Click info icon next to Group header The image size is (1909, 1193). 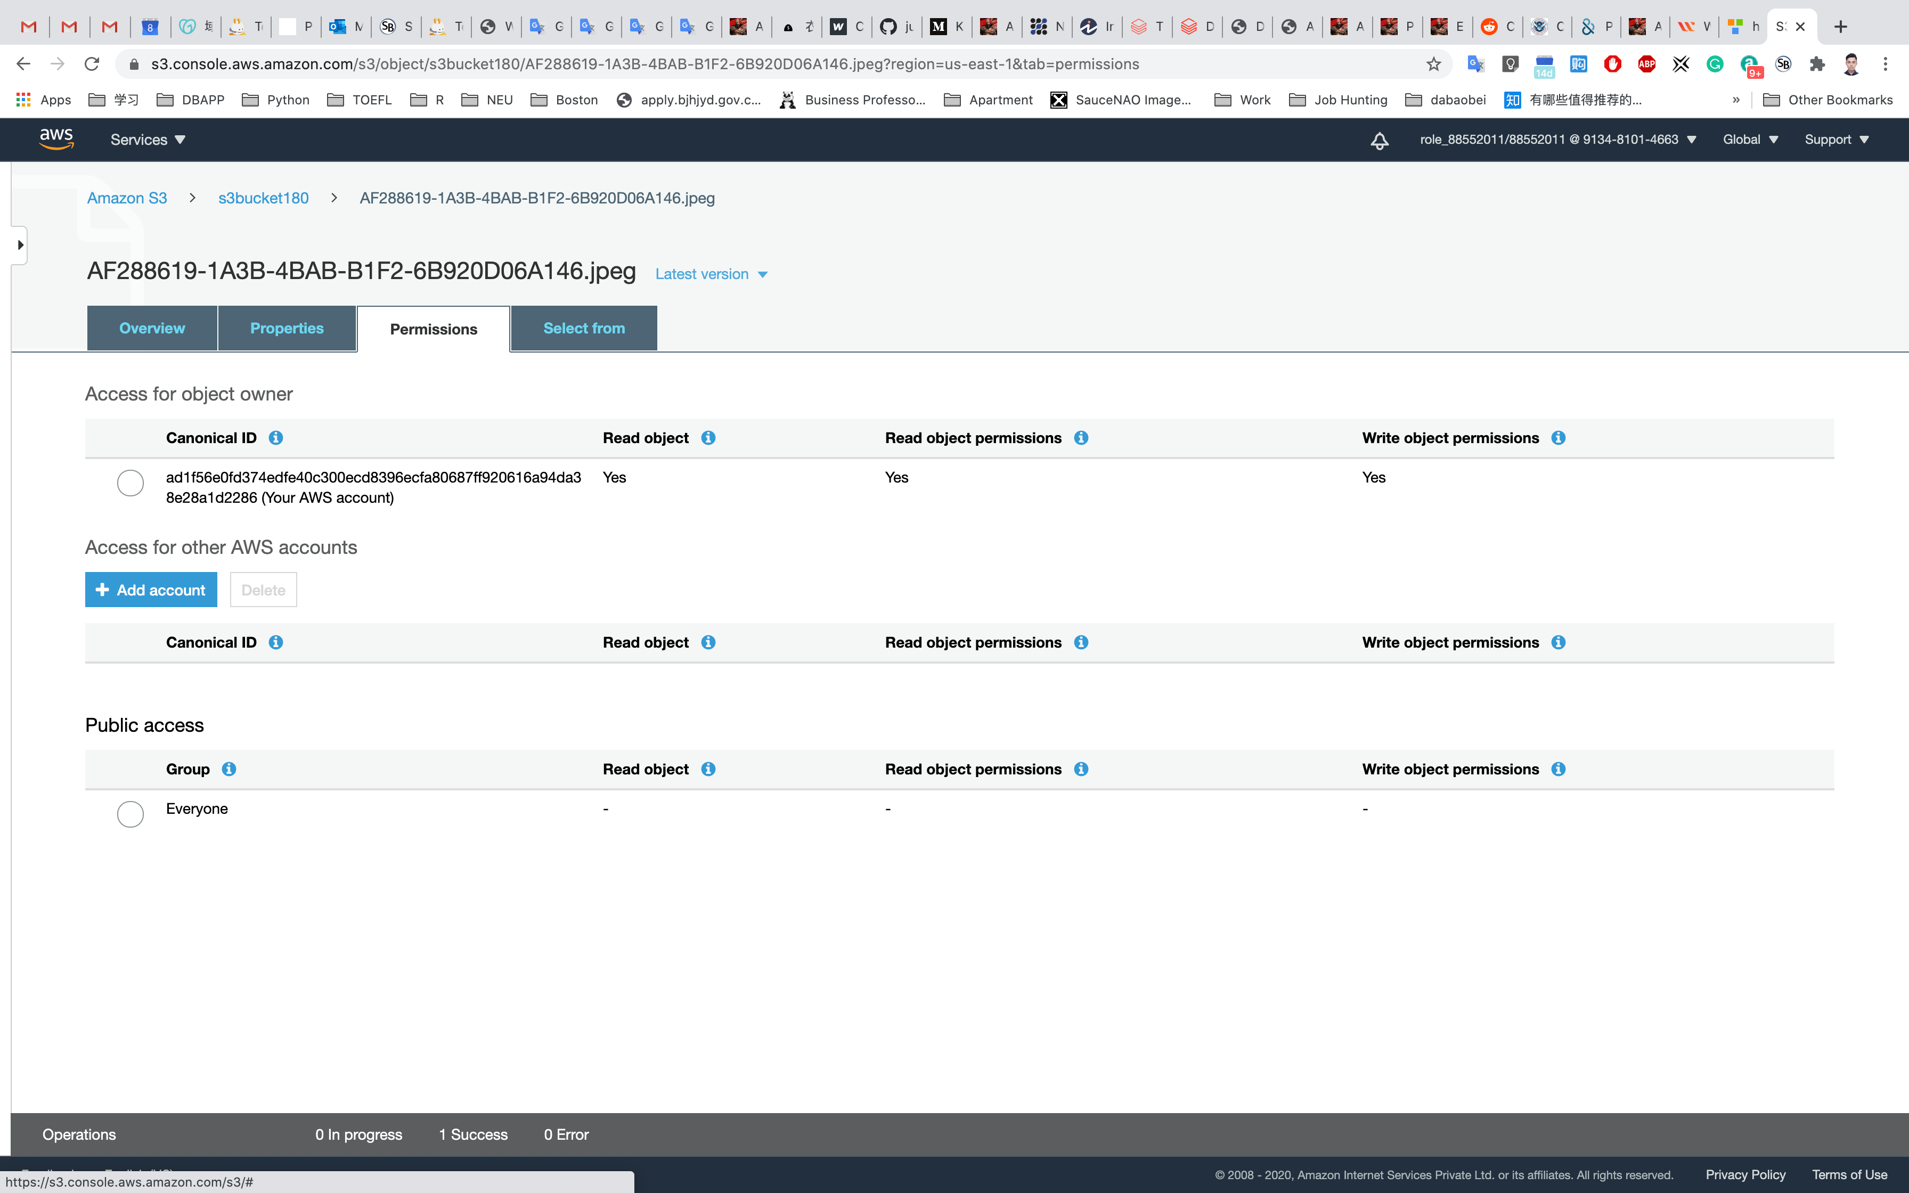click(x=229, y=769)
